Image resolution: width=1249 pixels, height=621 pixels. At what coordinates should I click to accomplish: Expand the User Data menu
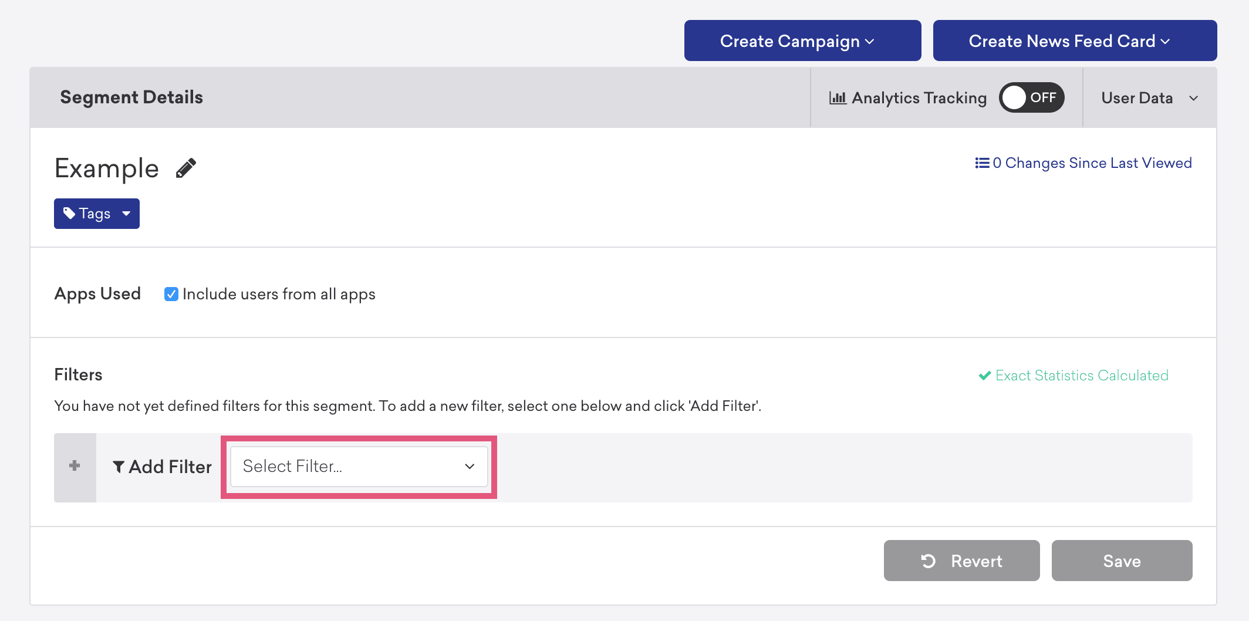point(1149,98)
